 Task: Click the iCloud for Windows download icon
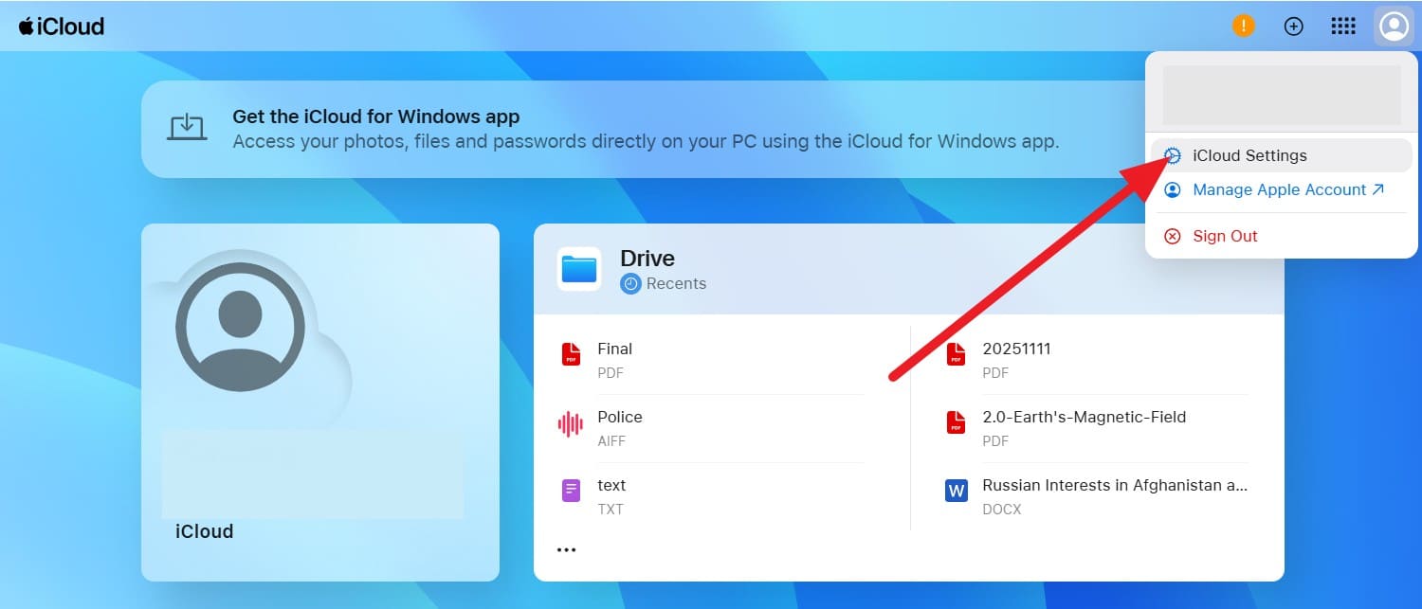[186, 129]
